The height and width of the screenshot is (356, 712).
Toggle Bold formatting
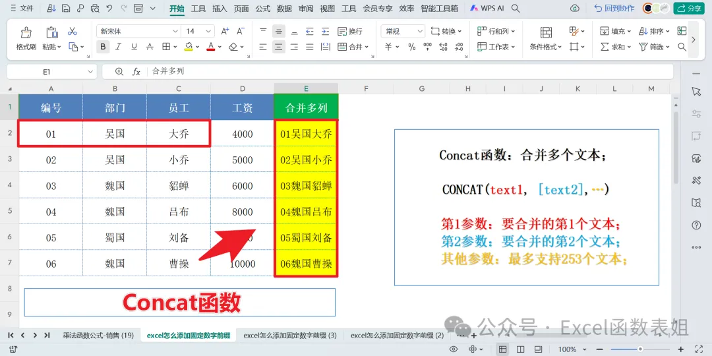tap(103, 47)
